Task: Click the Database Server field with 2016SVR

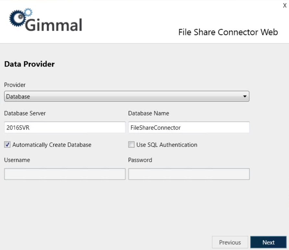Action: coord(65,127)
